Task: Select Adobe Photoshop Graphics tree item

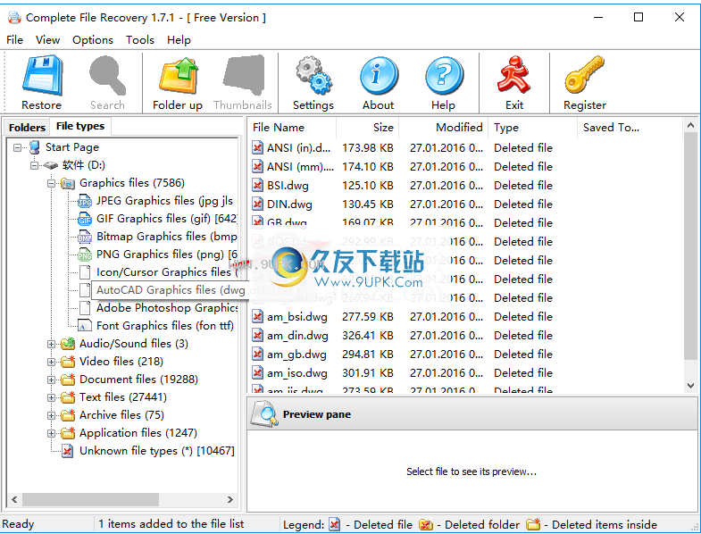Action: 167,308
